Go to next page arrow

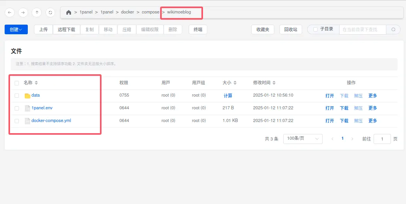coord(352,139)
